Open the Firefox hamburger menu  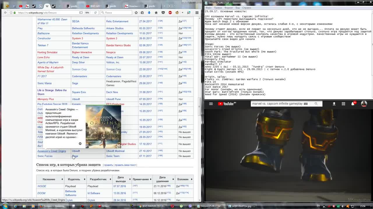tap(197, 13)
